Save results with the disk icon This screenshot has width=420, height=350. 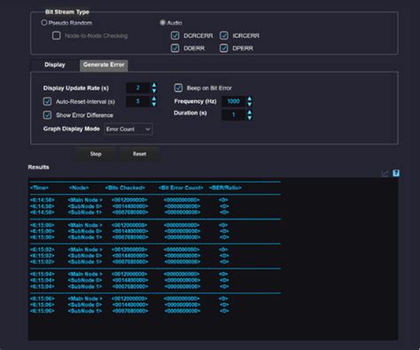click(x=396, y=174)
